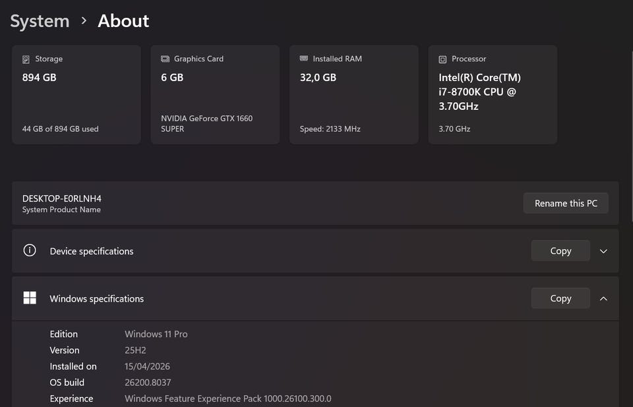The image size is (633, 407).
Task: Click the Windows specifications section title
Action: click(x=97, y=298)
